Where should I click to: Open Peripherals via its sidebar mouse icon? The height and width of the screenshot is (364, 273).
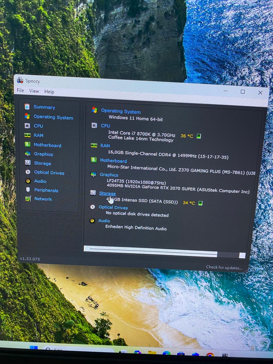(28, 190)
